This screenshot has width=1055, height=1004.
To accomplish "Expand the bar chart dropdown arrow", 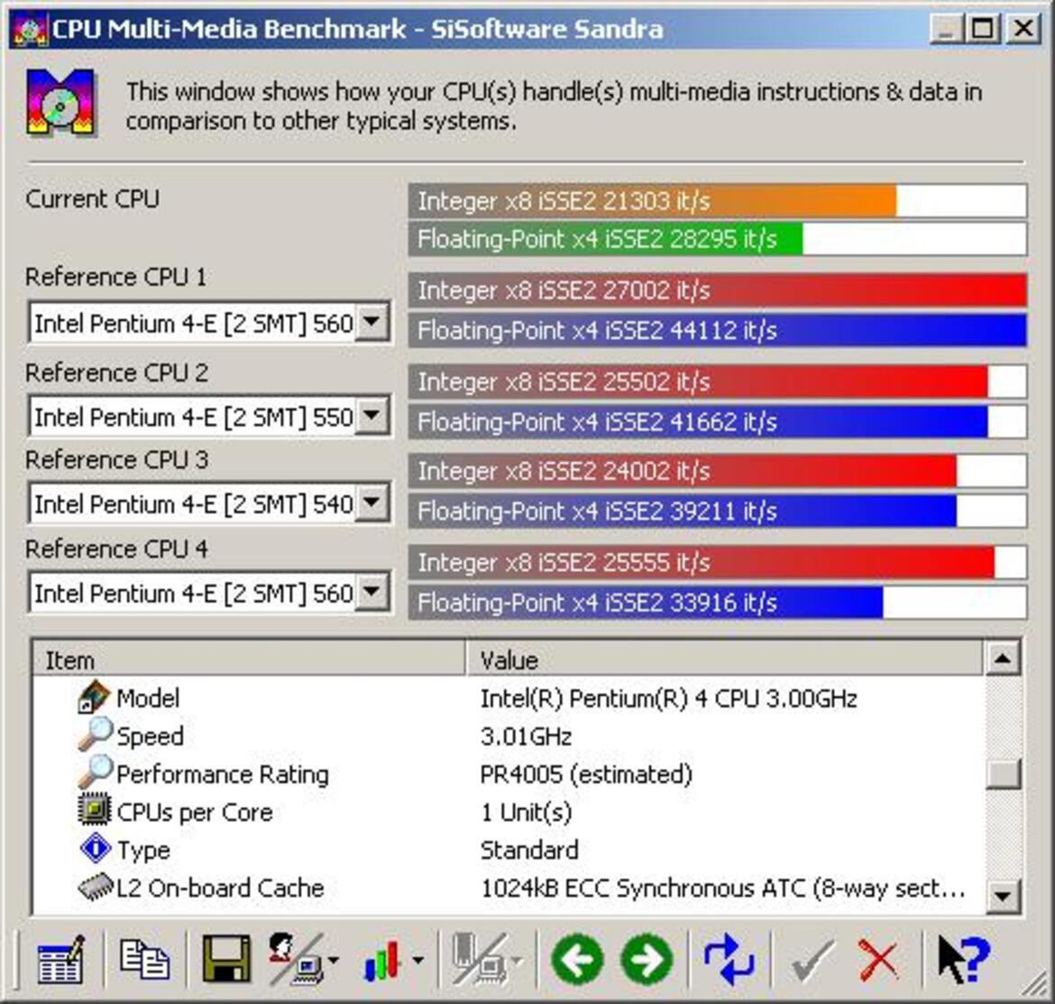I will pos(417,961).
